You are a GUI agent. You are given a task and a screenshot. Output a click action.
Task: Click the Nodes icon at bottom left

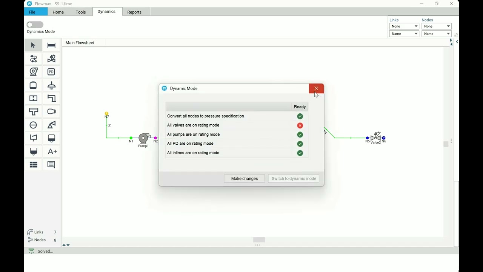coord(30,240)
